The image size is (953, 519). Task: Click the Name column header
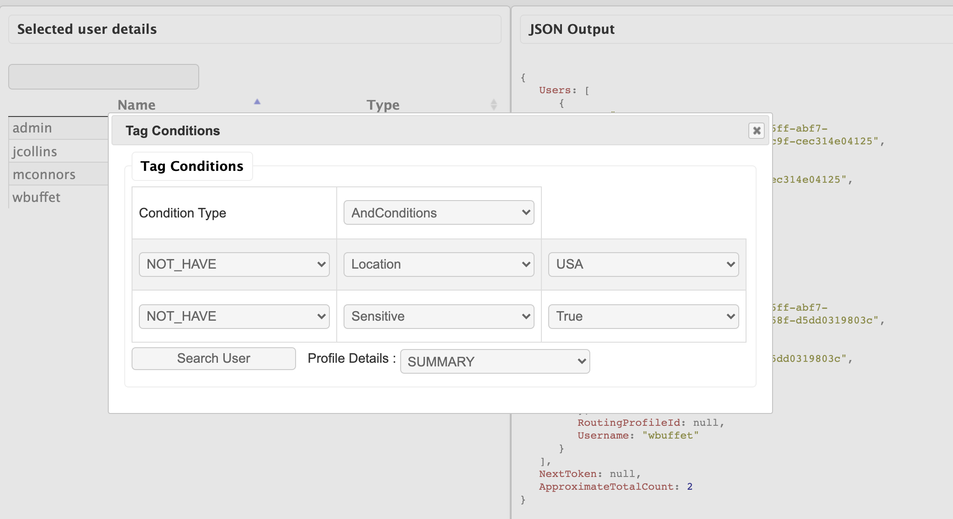pos(137,105)
